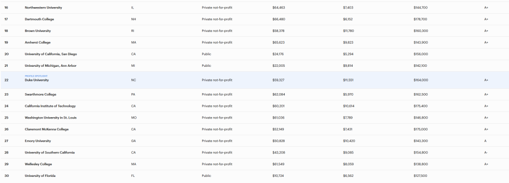Click the GA state cell
Screen dimensions: 509x183
coord(133,141)
